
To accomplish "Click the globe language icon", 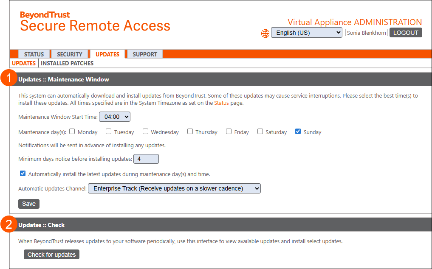I will click(265, 34).
